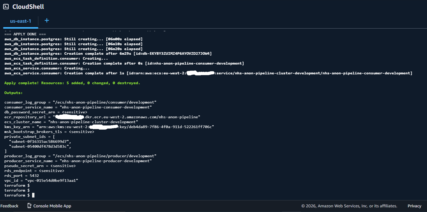Viewport: 427px width, 212px height.
Task: Click the 'Apply complete! Resources: 5 added' line
Action: coord(72,83)
